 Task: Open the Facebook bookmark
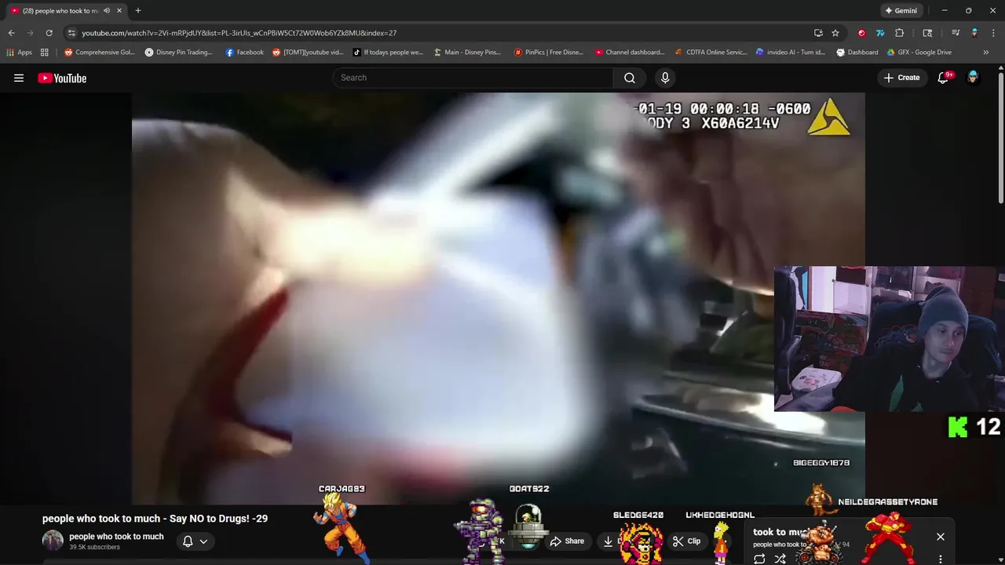(244, 53)
